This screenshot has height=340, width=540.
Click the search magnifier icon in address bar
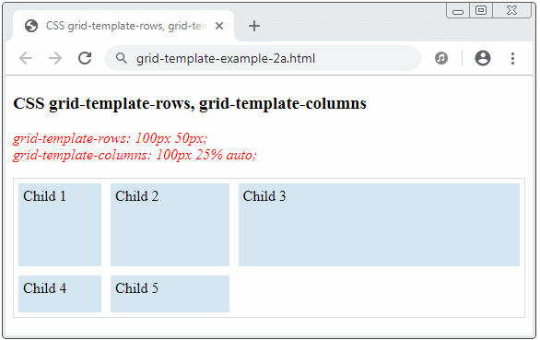(x=122, y=58)
